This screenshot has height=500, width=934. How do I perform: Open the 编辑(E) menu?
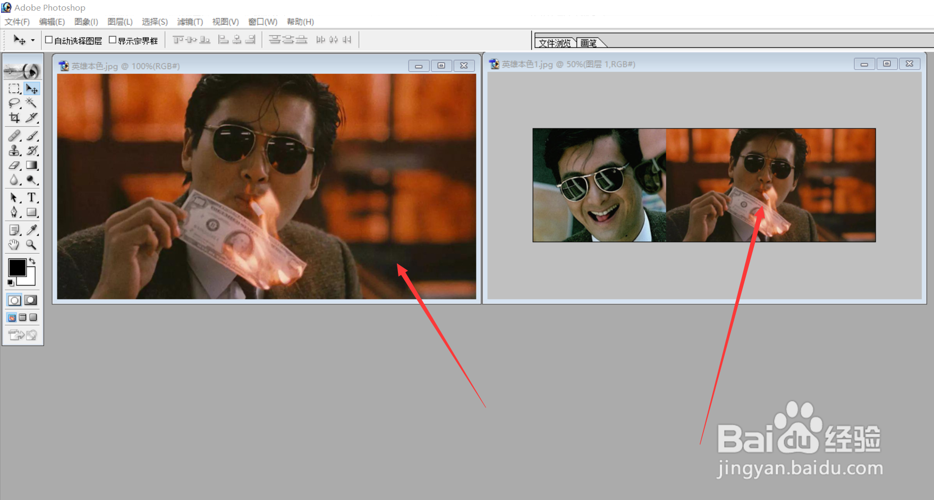pyautogui.click(x=52, y=22)
